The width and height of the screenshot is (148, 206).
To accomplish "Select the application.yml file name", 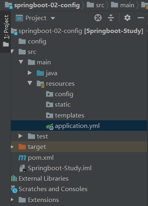I will [x=77, y=126].
